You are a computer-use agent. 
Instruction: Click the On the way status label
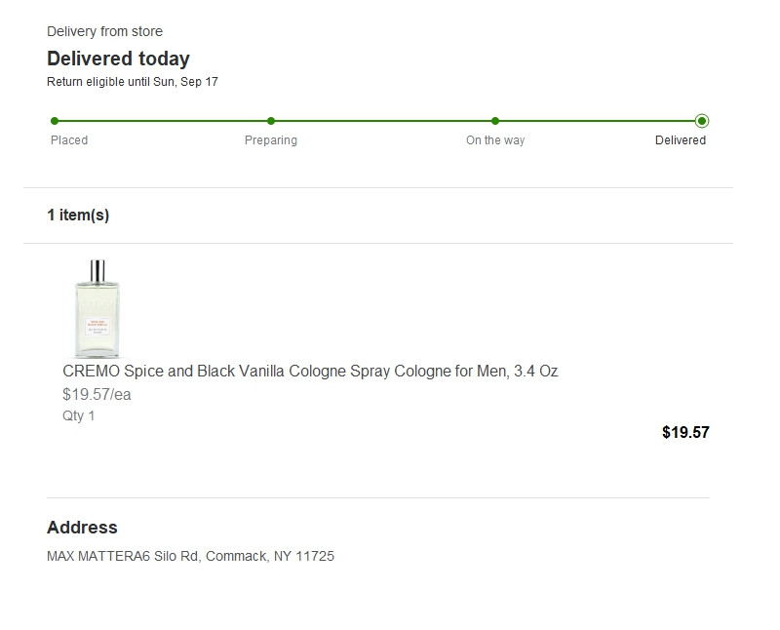coord(495,140)
